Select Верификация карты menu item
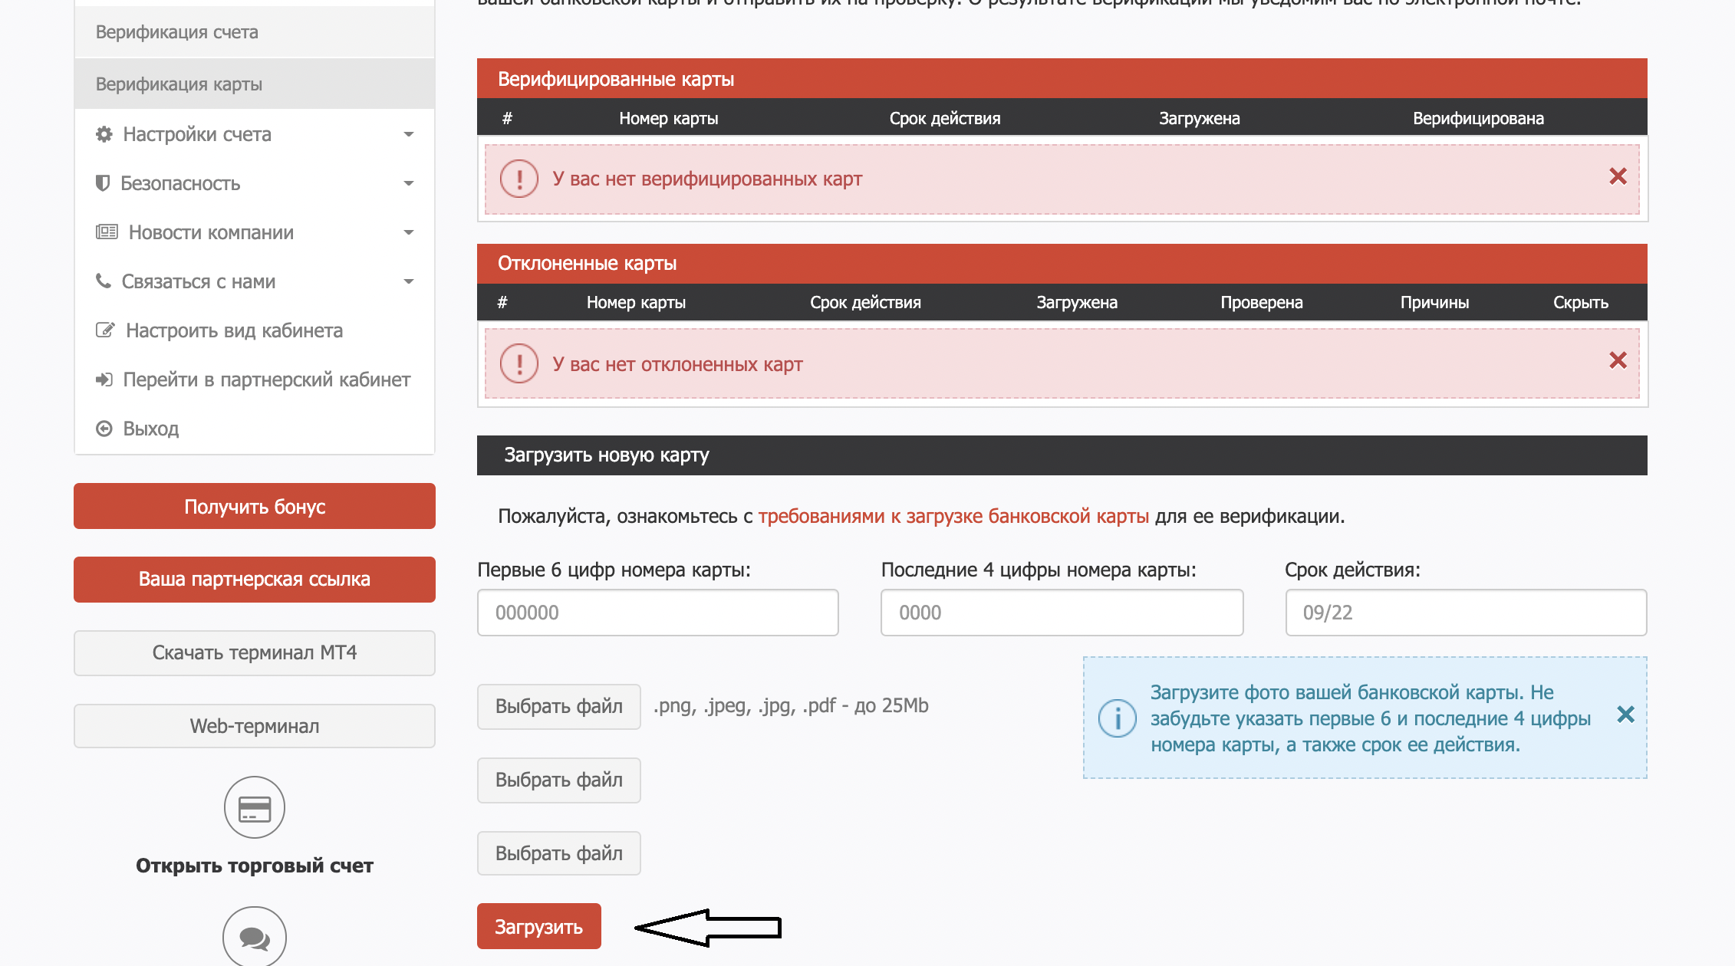 179,84
